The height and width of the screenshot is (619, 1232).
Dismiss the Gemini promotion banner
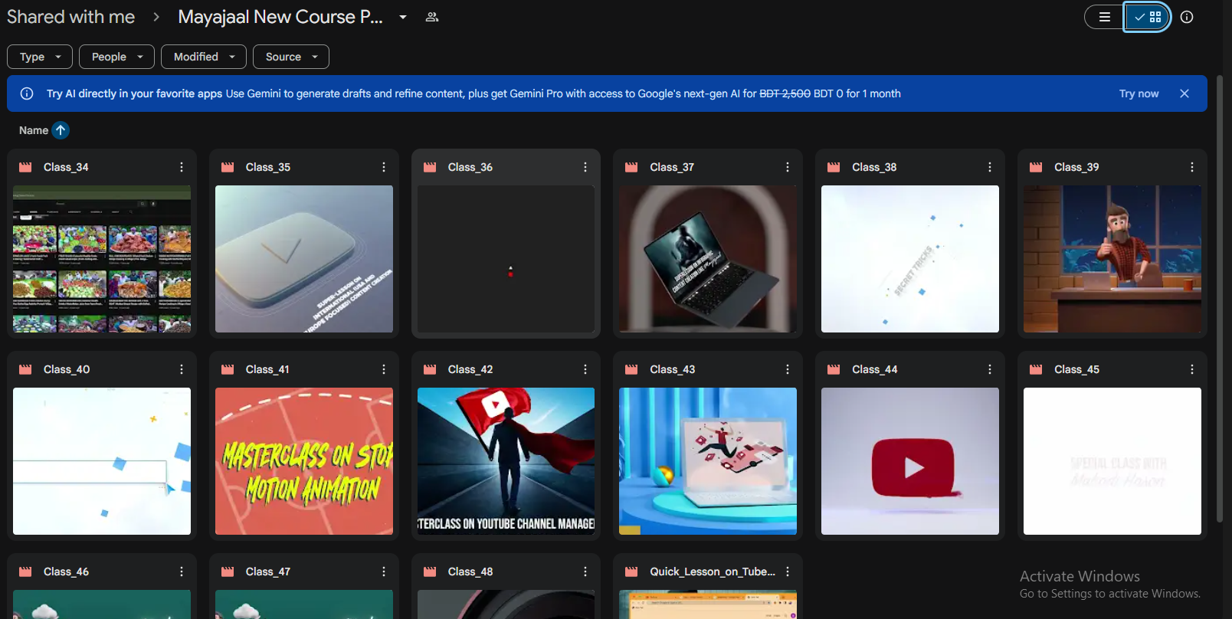pos(1184,93)
